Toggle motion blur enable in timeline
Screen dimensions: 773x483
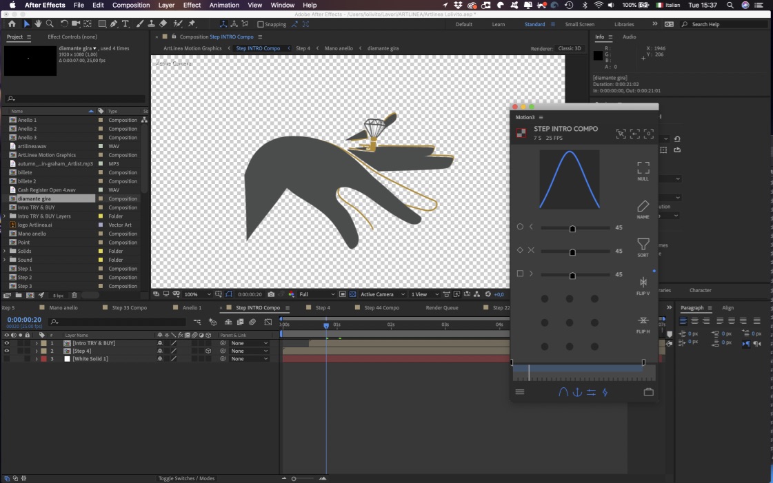252,322
